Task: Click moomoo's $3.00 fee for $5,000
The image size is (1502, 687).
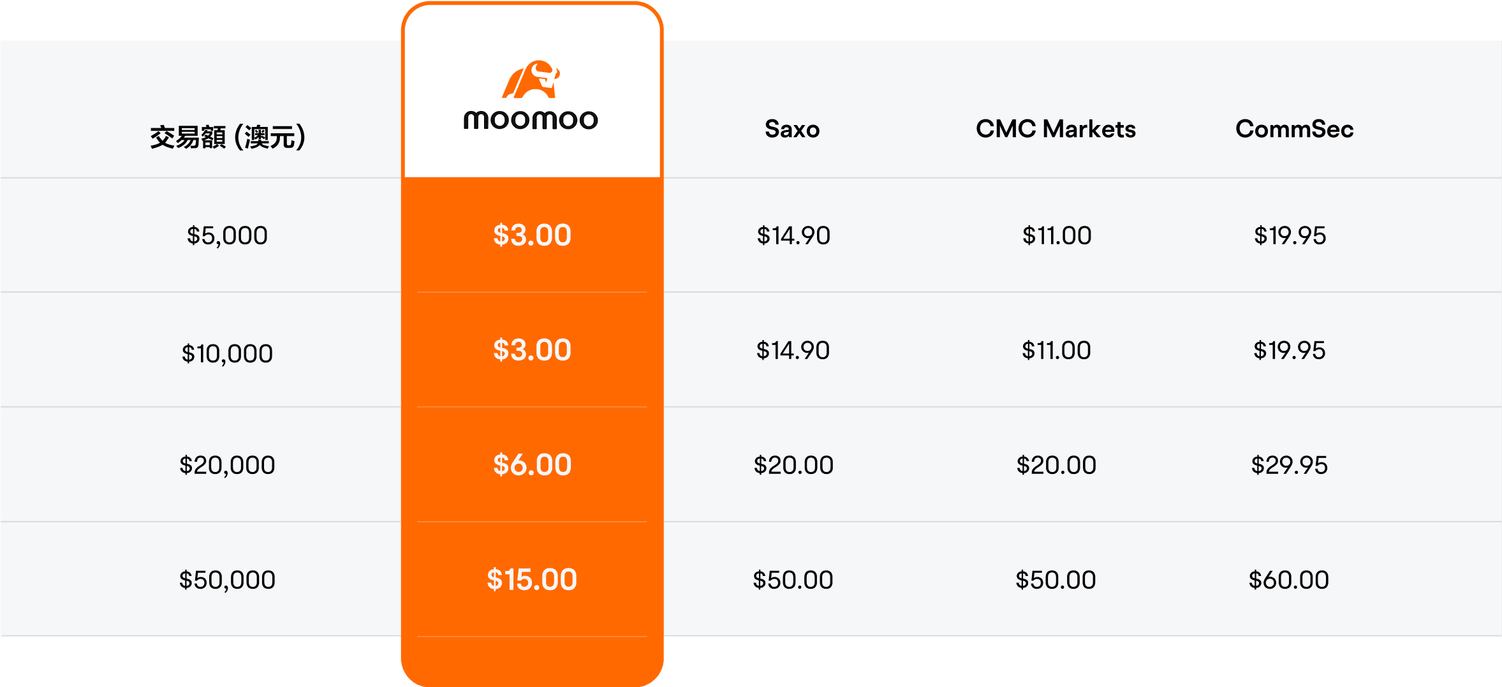Action: pos(532,235)
